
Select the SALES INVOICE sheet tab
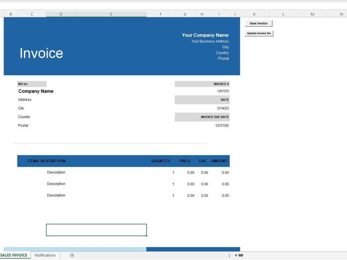coord(14,255)
